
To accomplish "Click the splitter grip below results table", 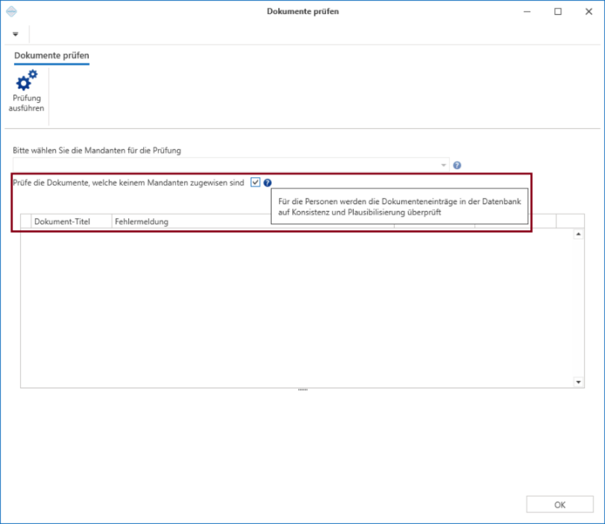I will click(302, 389).
